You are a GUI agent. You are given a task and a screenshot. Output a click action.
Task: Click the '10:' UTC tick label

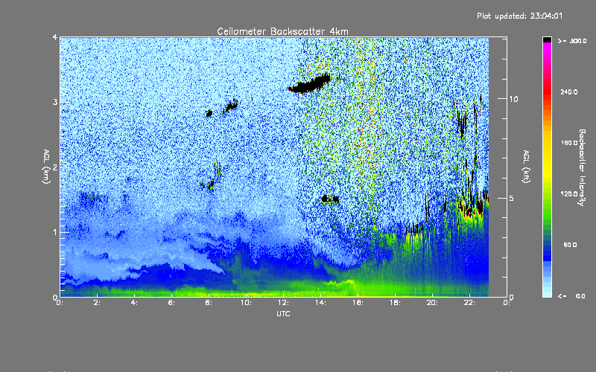246,303
